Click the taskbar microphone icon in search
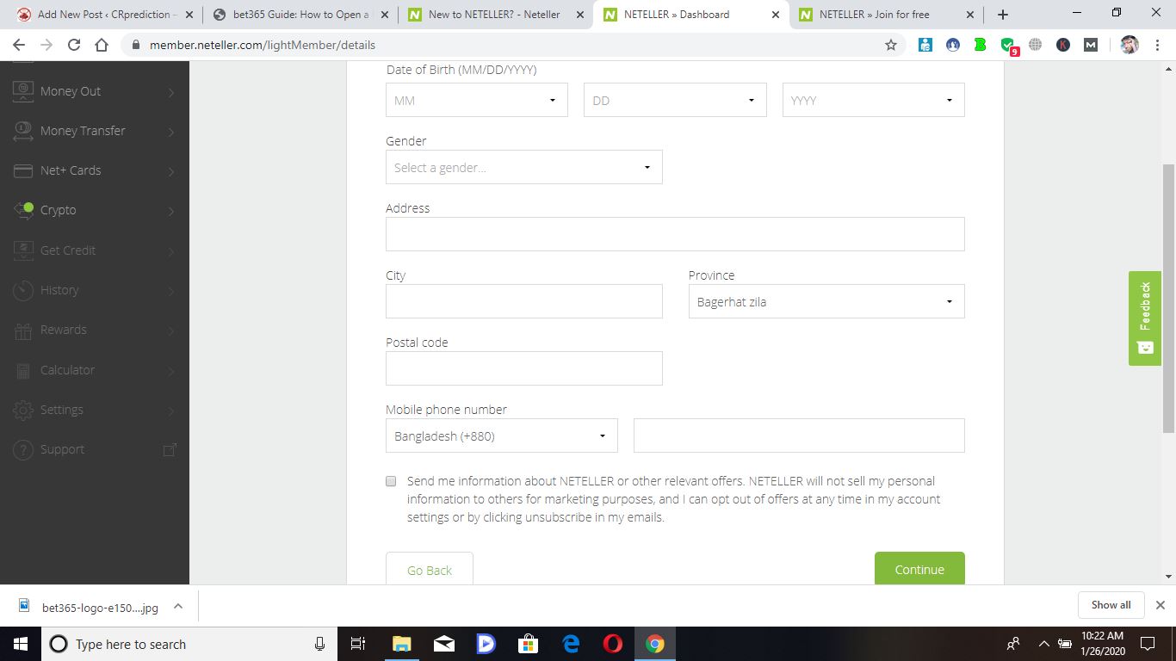The width and height of the screenshot is (1176, 661). 319,644
